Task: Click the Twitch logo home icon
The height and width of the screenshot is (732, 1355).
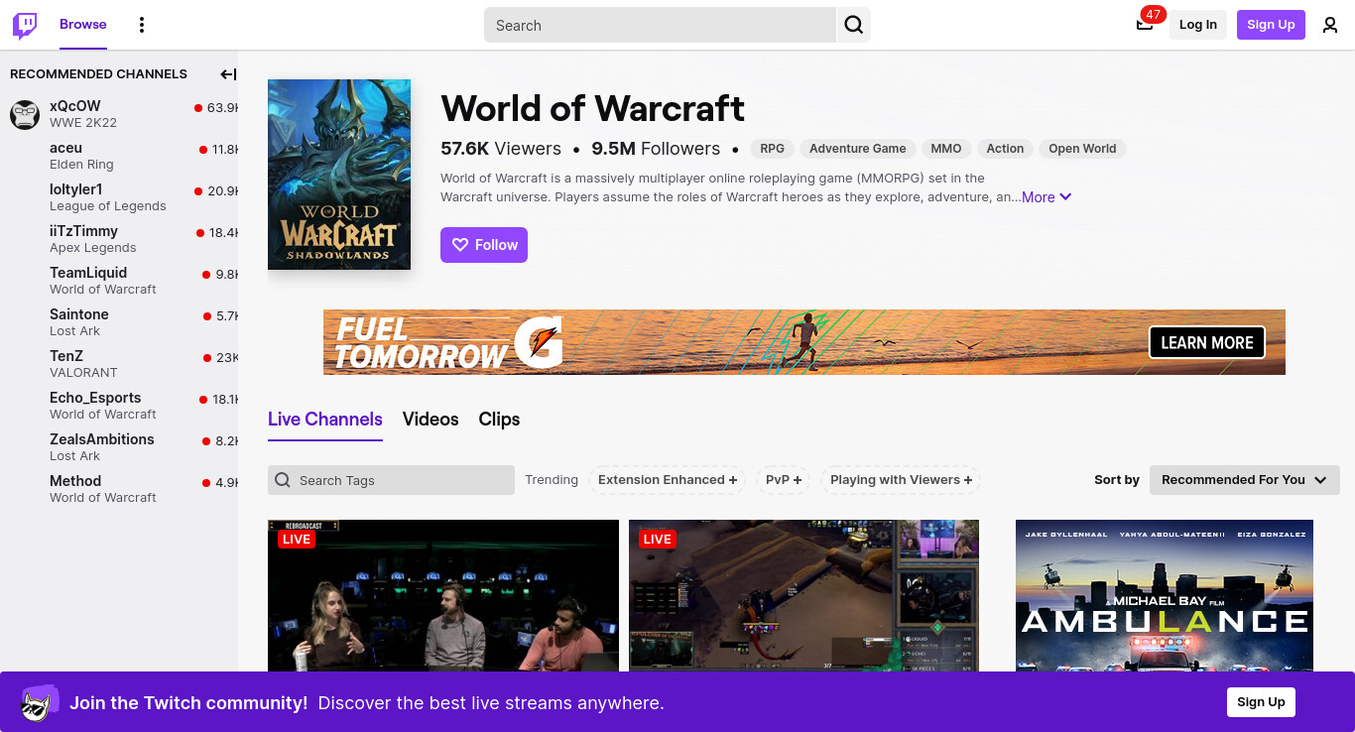Action: pyautogui.click(x=25, y=25)
